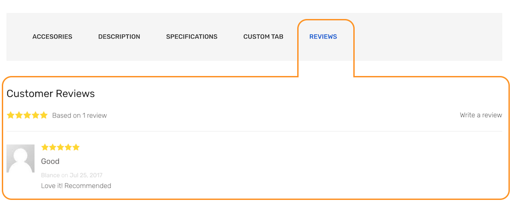Click the Customer Reviews heading
Image resolution: width=513 pixels, height=204 pixels.
(x=51, y=94)
